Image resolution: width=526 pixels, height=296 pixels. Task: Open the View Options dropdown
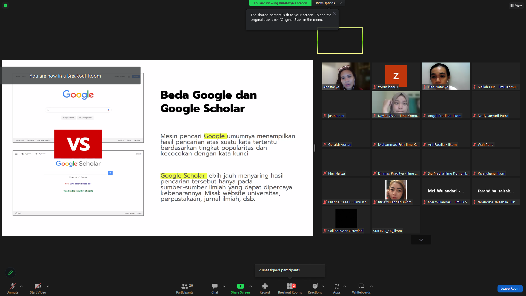point(328,3)
